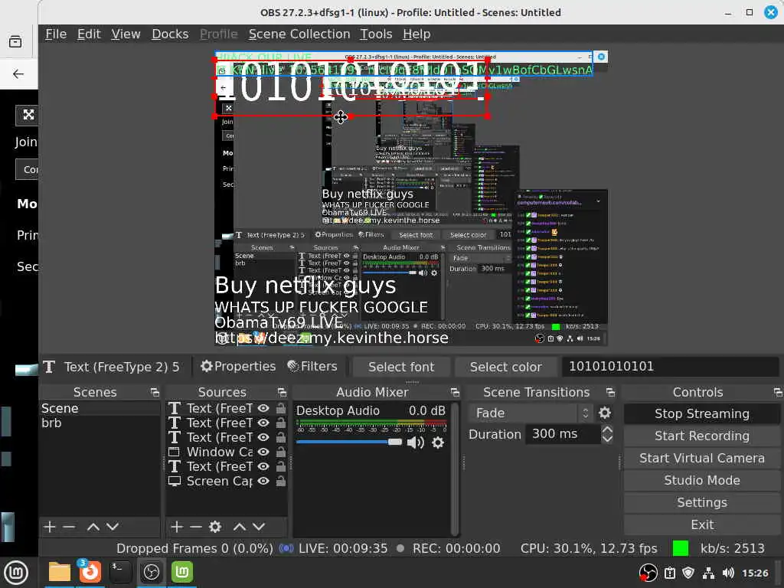Screen dimensions: 784x588
Task: Open the View menu
Action: coord(126,34)
